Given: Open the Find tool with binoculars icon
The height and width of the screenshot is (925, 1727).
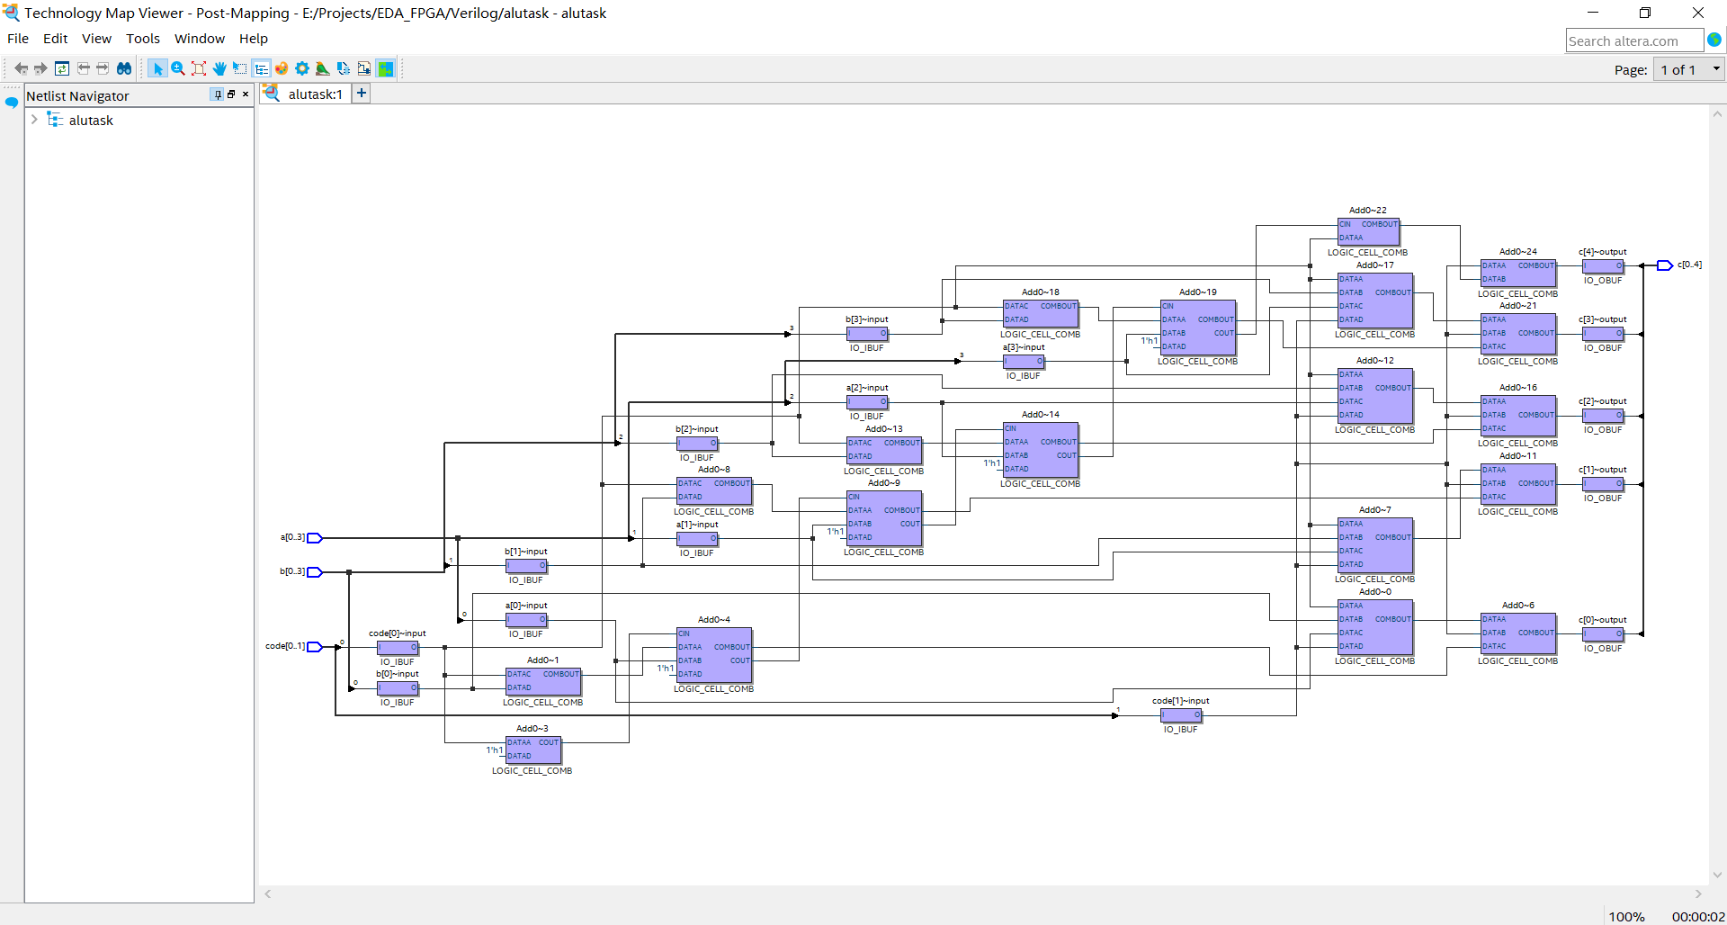Looking at the screenshot, I should pyautogui.click(x=124, y=68).
